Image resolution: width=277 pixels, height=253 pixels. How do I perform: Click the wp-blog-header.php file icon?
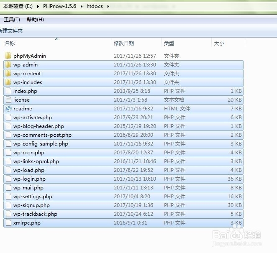[x=8, y=126]
